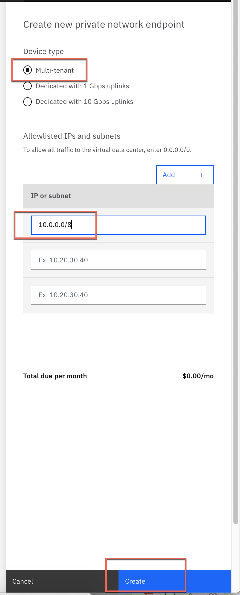Image resolution: width=240 pixels, height=595 pixels.
Task: Pick Dedicated with 10 Gbps uplinks option
Action: click(28, 102)
